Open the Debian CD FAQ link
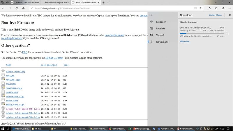The width and height of the screenshot is (233, 131). pyautogui.click(x=25, y=52)
